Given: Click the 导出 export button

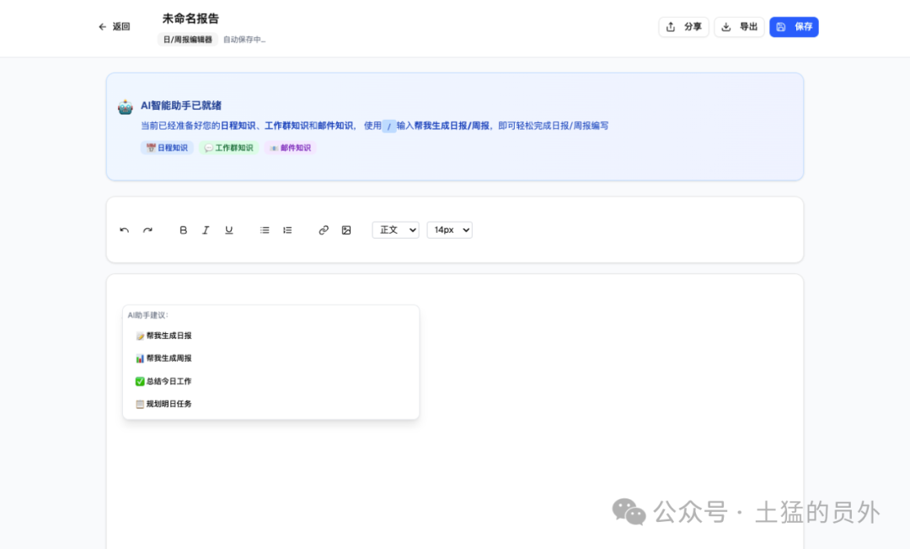Looking at the screenshot, I should [x=740, y=27].
